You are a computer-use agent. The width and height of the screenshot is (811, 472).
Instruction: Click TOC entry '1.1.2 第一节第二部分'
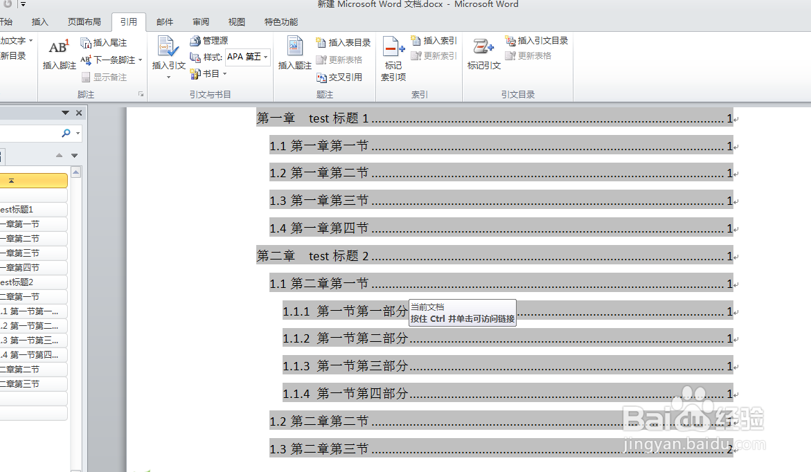pyautogui.click(x=508, y=338)
